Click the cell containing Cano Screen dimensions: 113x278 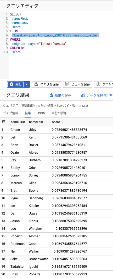coord(38,244)
